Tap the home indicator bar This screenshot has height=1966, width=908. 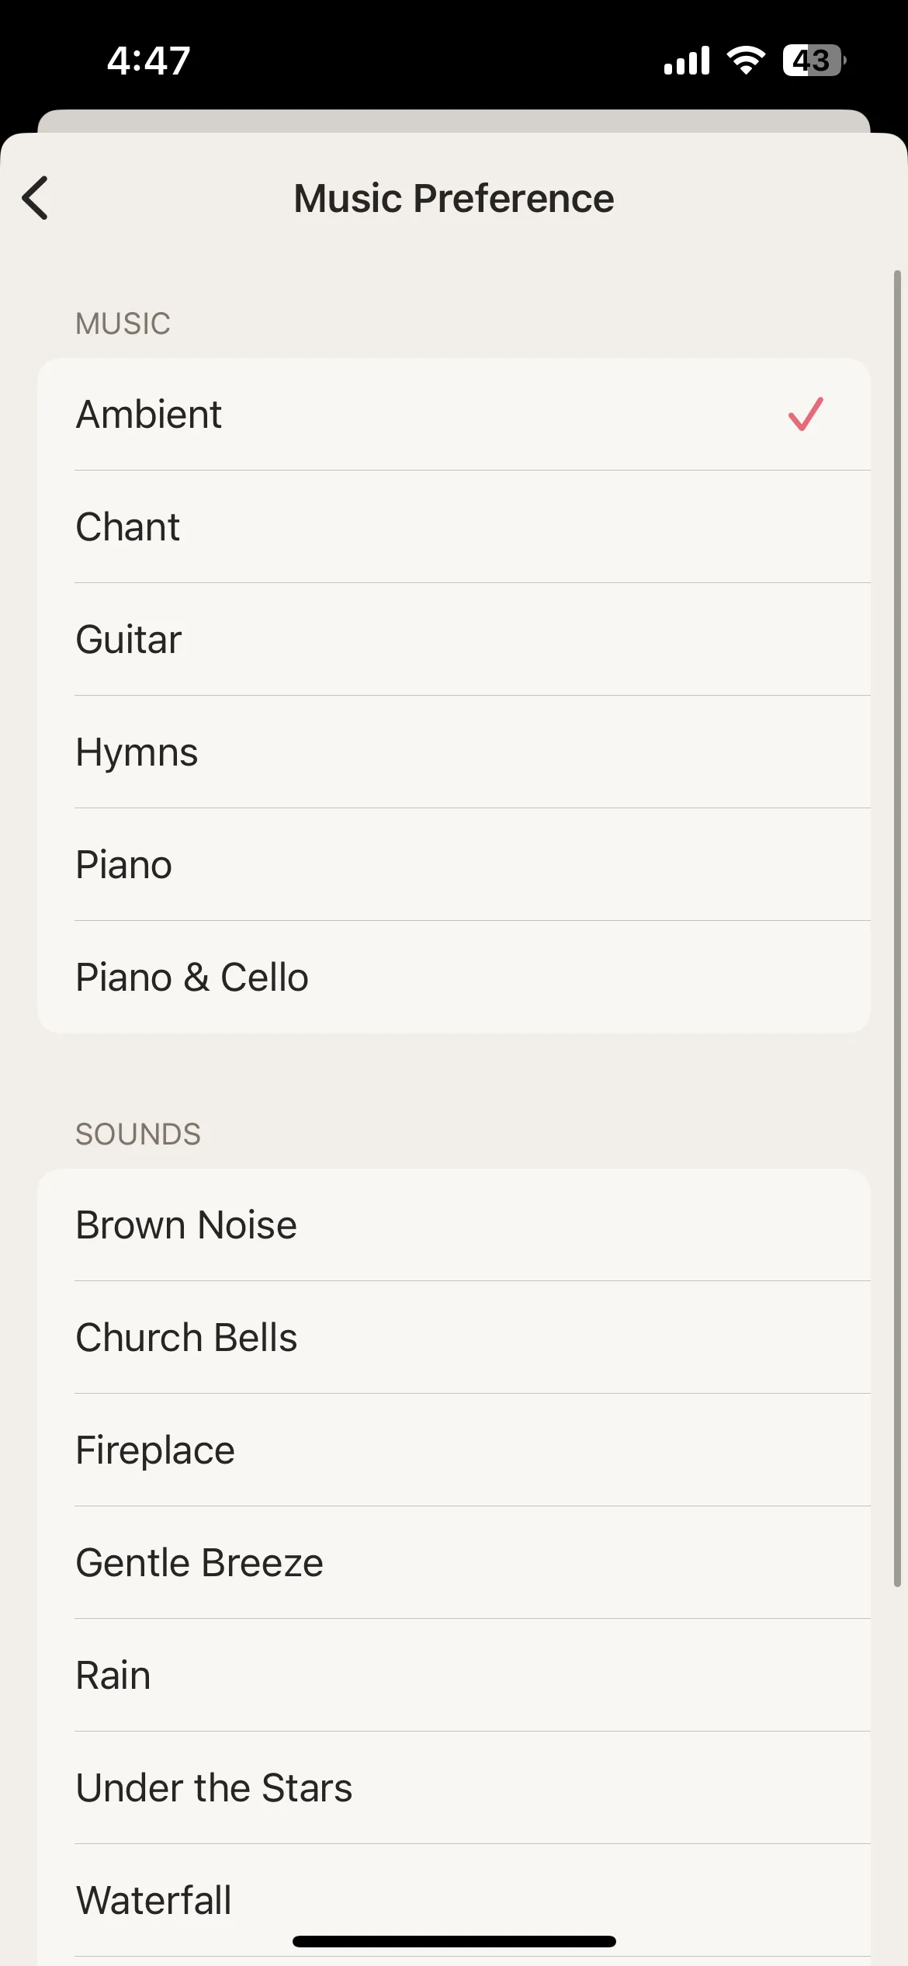(454, 1941)
